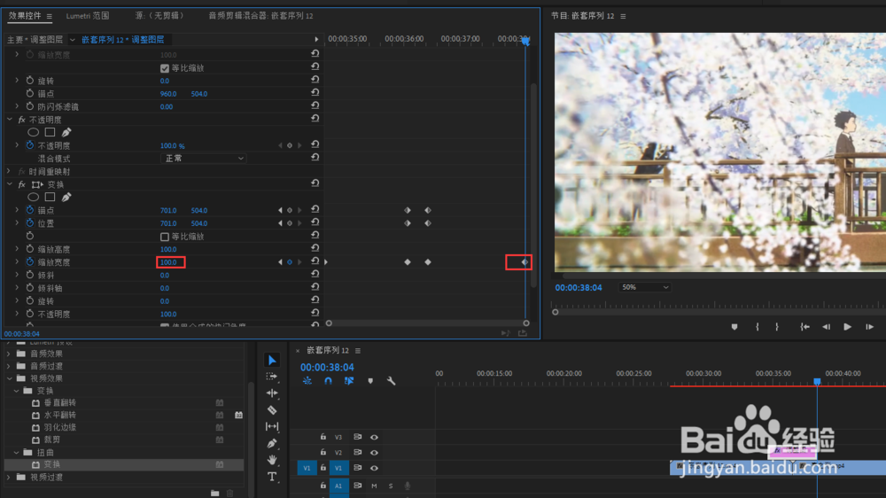Open 节目 monitor panel menu
Image resolution: width=886 pixels, height=498 pixels.
click(623, 16)
